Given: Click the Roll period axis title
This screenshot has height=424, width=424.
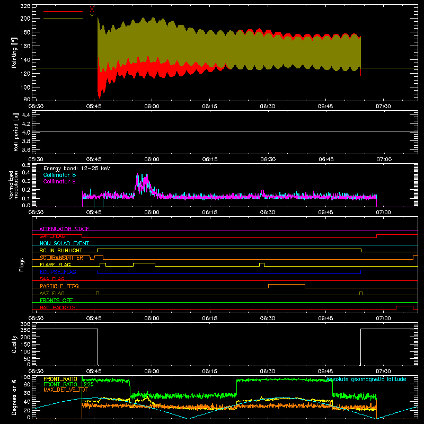Looking at the screenshot, I should pyautogui.click(x=16, y=132).
